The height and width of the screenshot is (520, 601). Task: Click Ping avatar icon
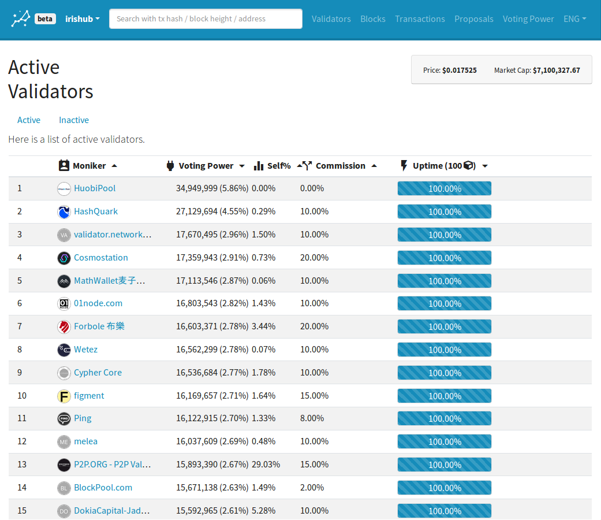[64, 419]
